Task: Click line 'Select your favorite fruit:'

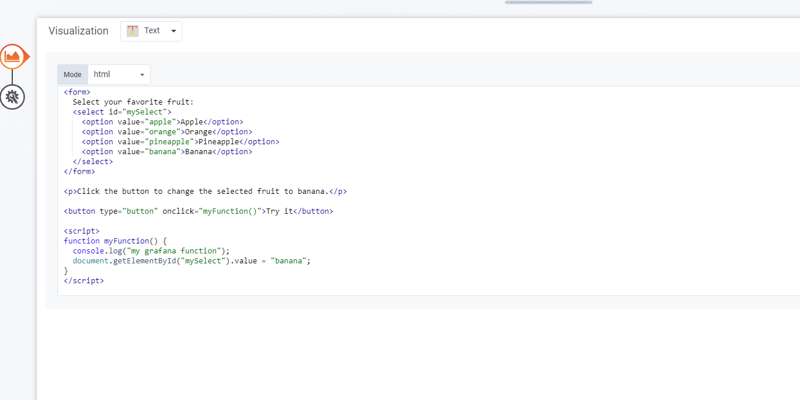Action: 133,102
